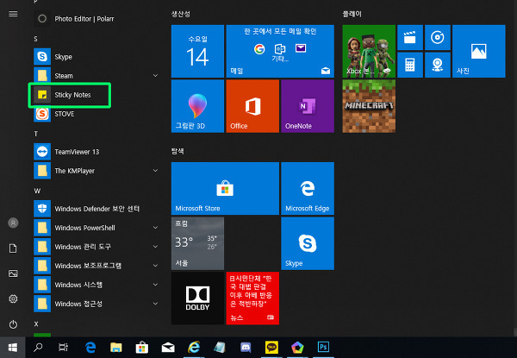Launch Skype from the app list
517x358 pixels.
[96, 57]
